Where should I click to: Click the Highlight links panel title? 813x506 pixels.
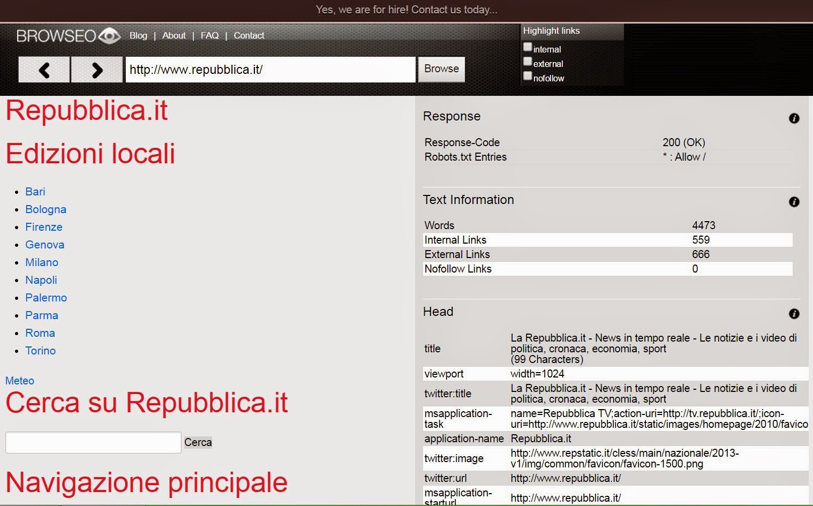552,31
